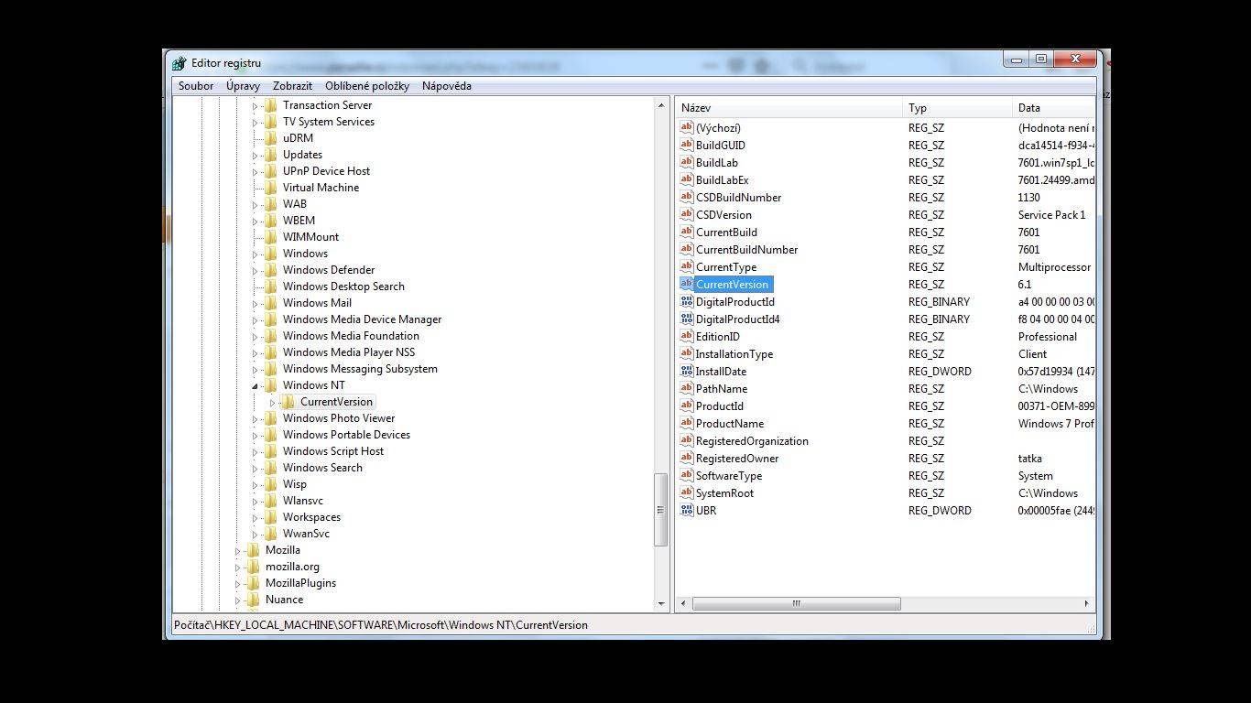Expand the Windows Search key
1251x703 pixels.
[x=256, y=469]
